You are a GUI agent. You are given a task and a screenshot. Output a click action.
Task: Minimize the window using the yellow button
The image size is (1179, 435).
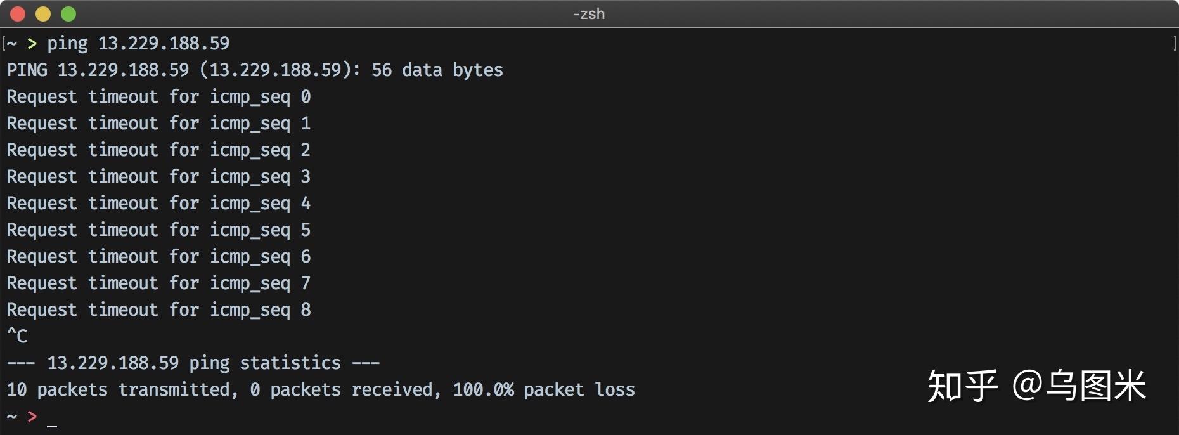click(43, 13)
